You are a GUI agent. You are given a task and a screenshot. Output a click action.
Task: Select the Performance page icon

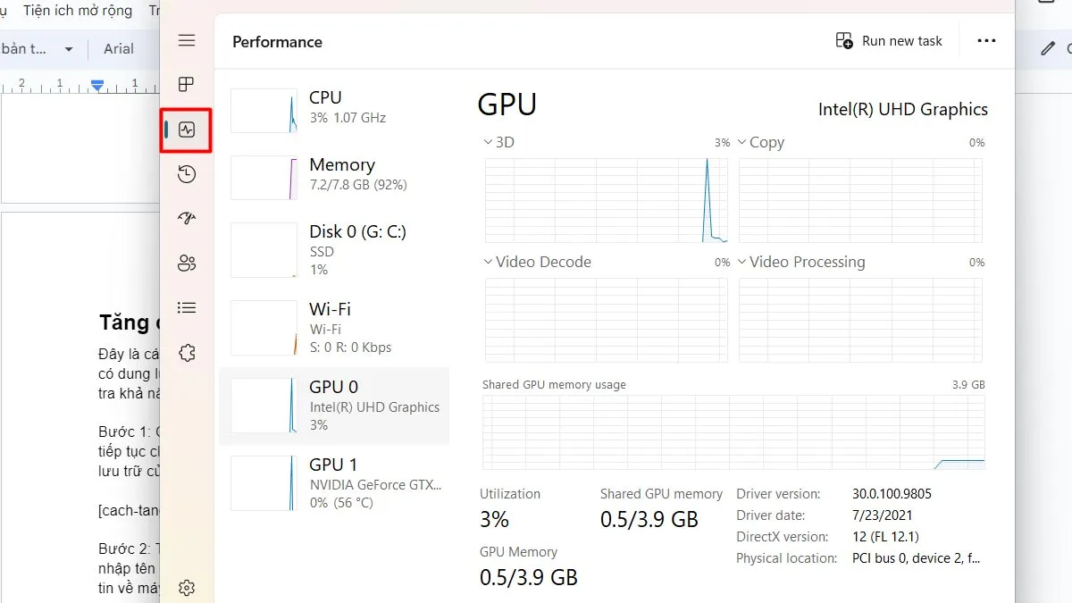187,130
